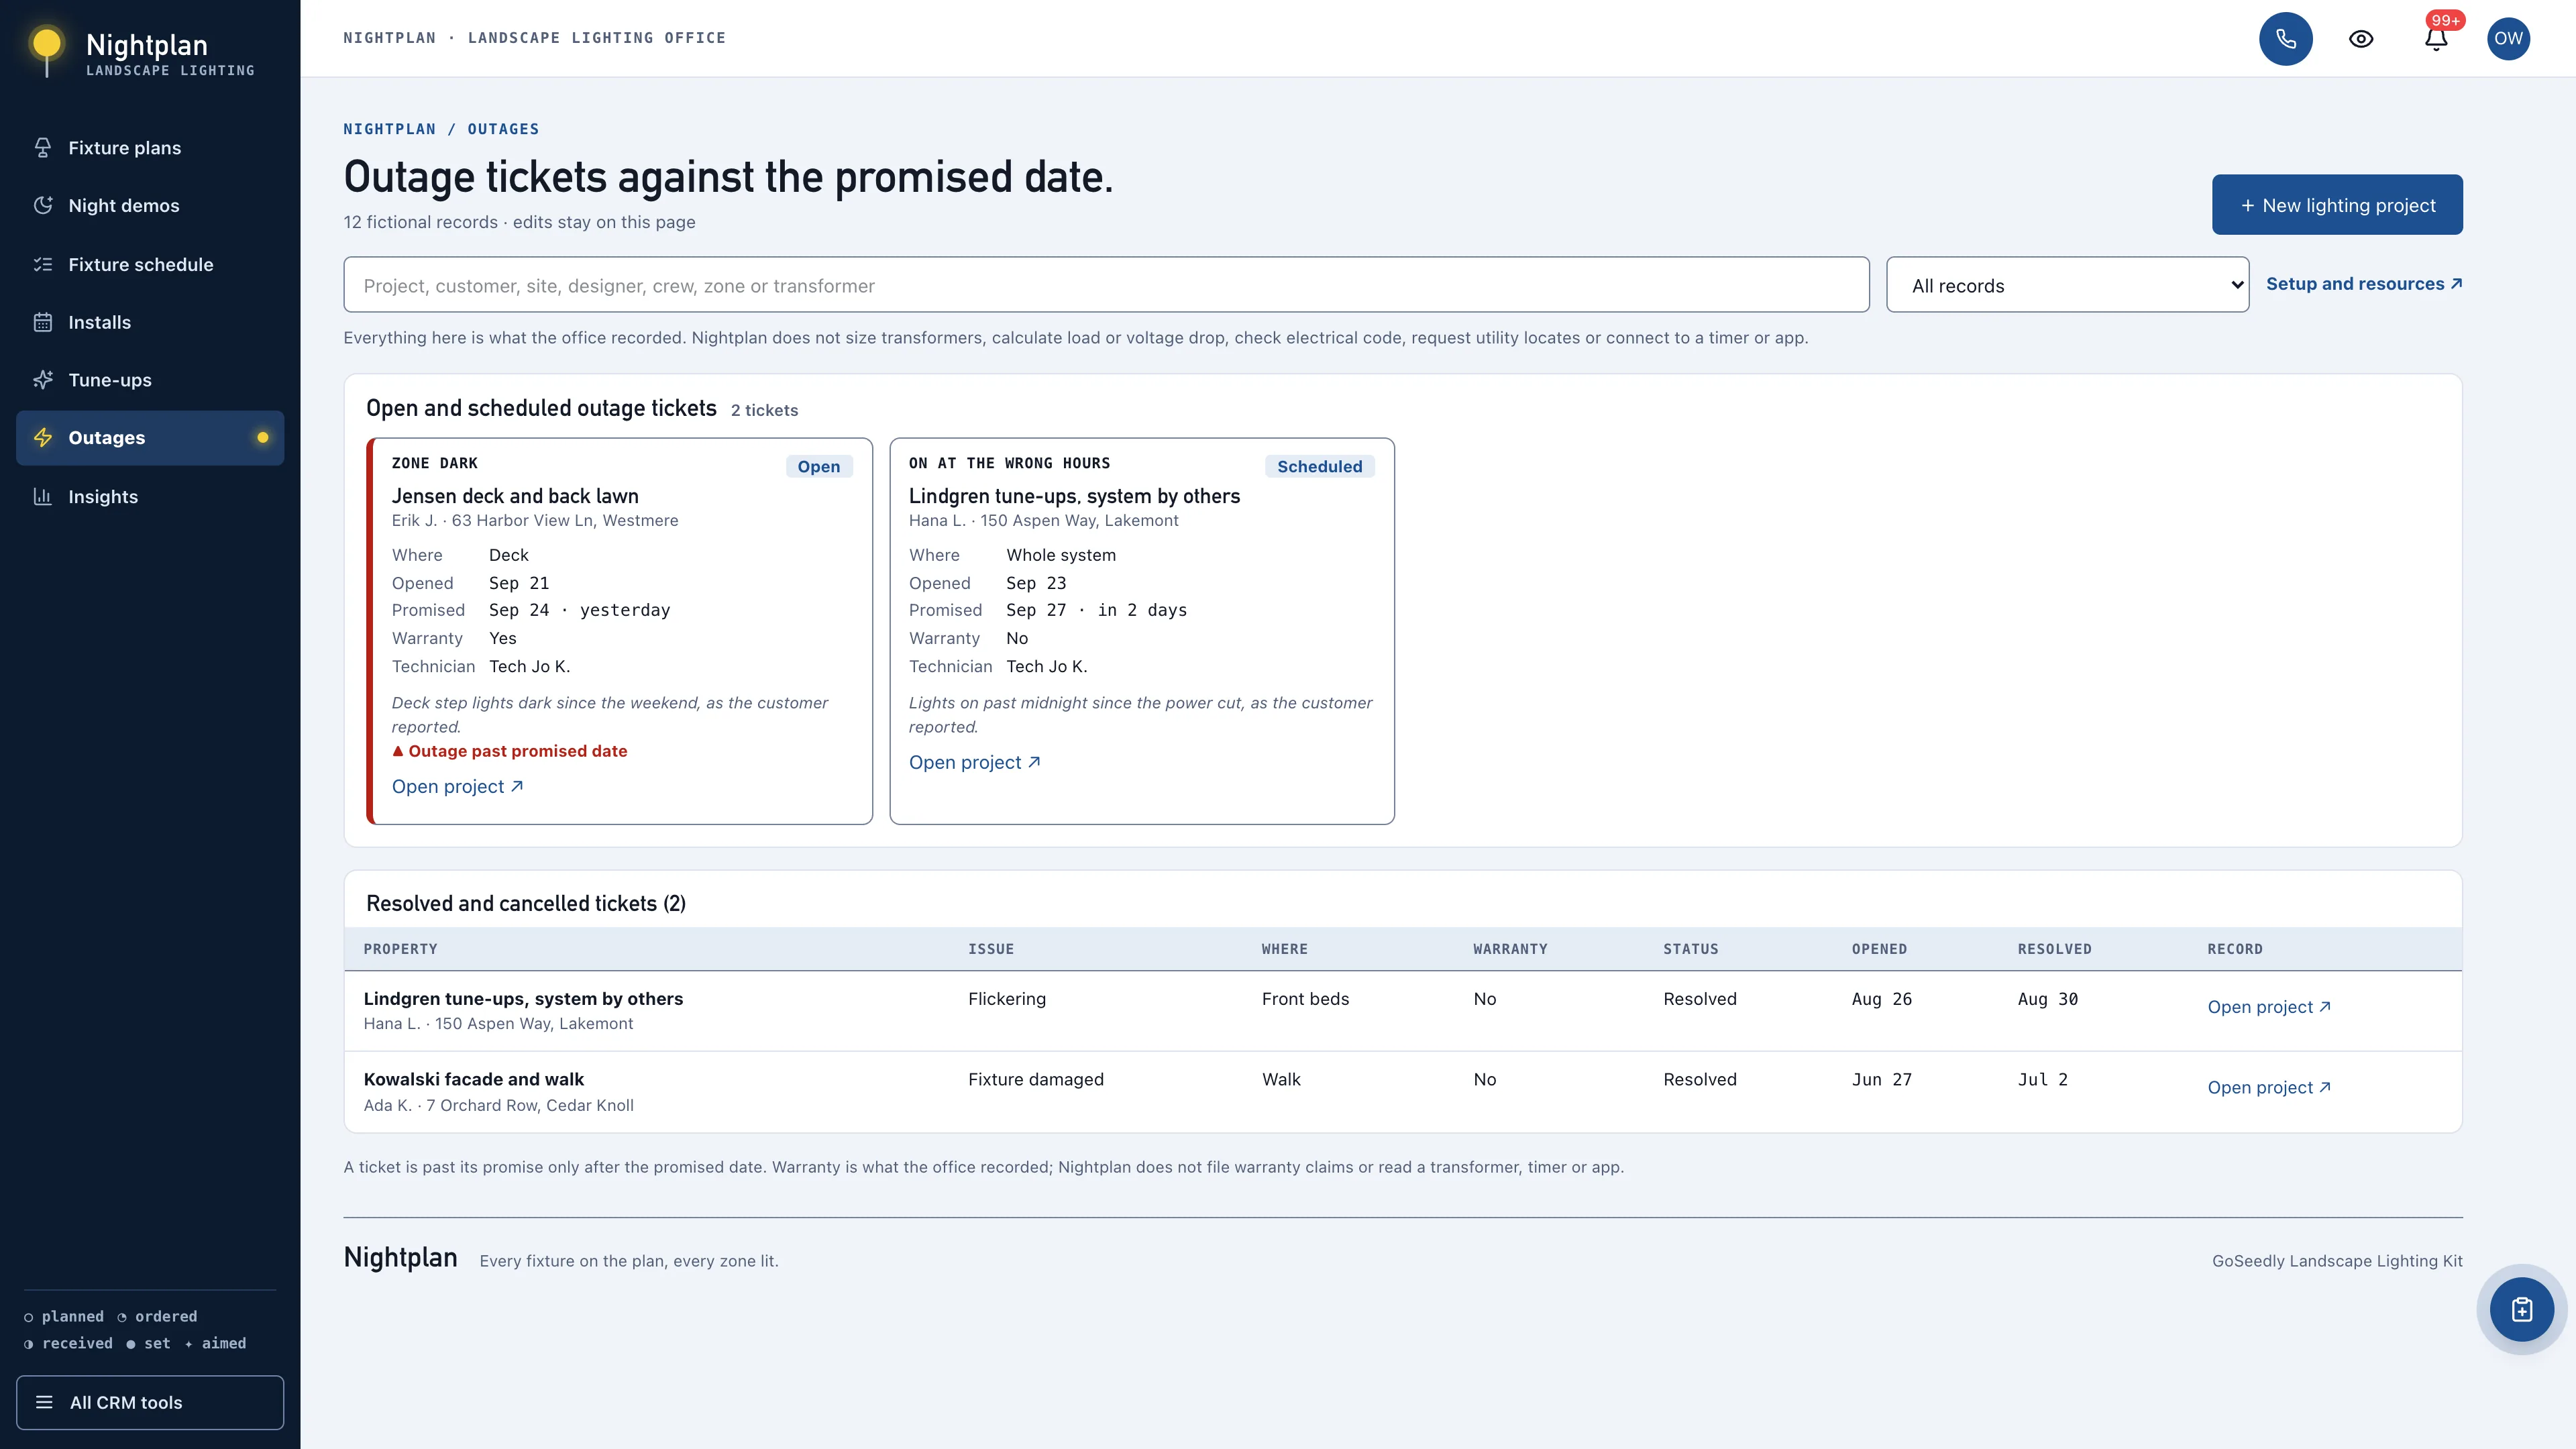This screenshot has width=2576, height=1449.
Task: Click the Fixture plans lamp icon
Action: coord(42,148)
